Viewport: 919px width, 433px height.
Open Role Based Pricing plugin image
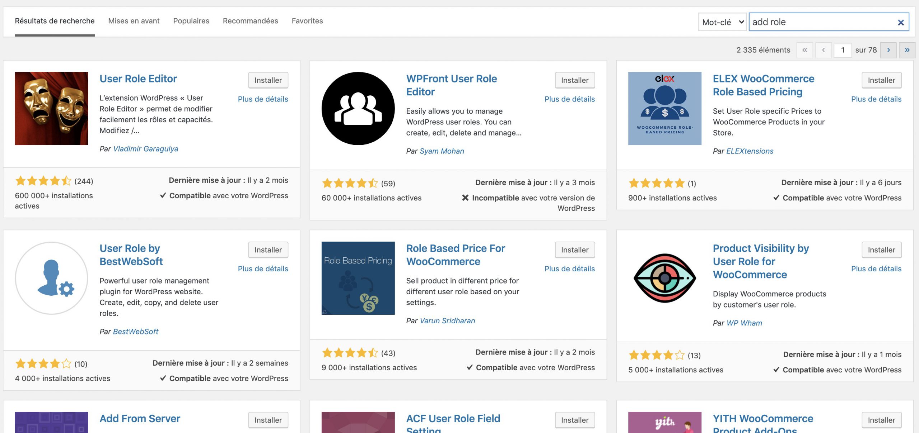coord(358,278)
